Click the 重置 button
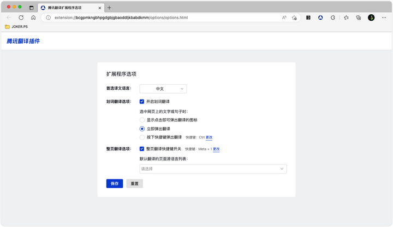 tap(135, 184)
